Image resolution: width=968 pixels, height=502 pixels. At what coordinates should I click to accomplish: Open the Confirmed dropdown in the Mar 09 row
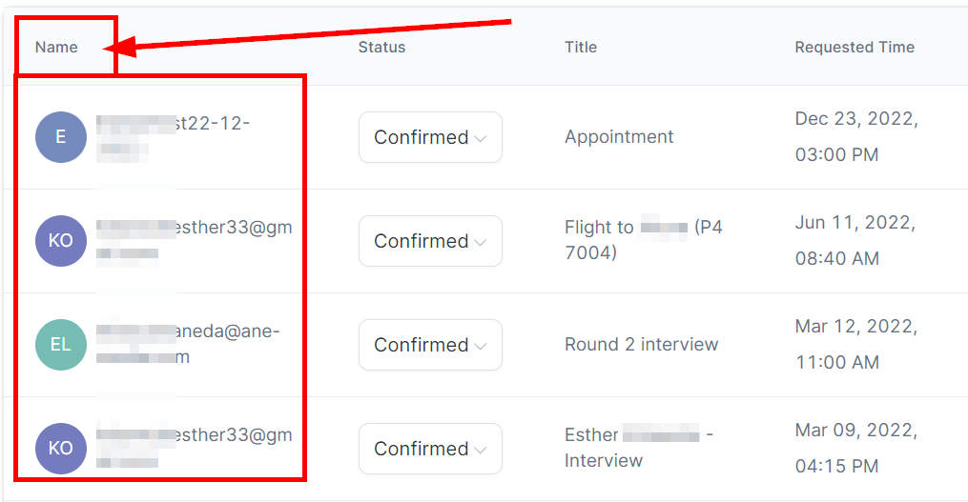pyautogui.click(x=430, y=449)
